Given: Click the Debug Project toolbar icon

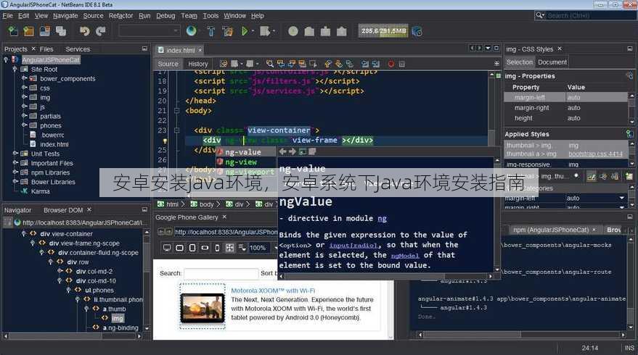Looking at the screenshot, I should [264, 31].
